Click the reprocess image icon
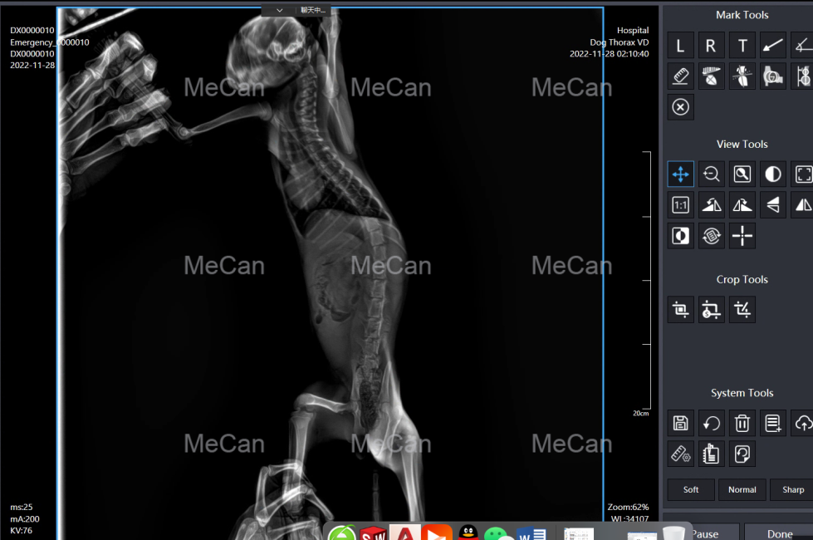 coord(711,236)
